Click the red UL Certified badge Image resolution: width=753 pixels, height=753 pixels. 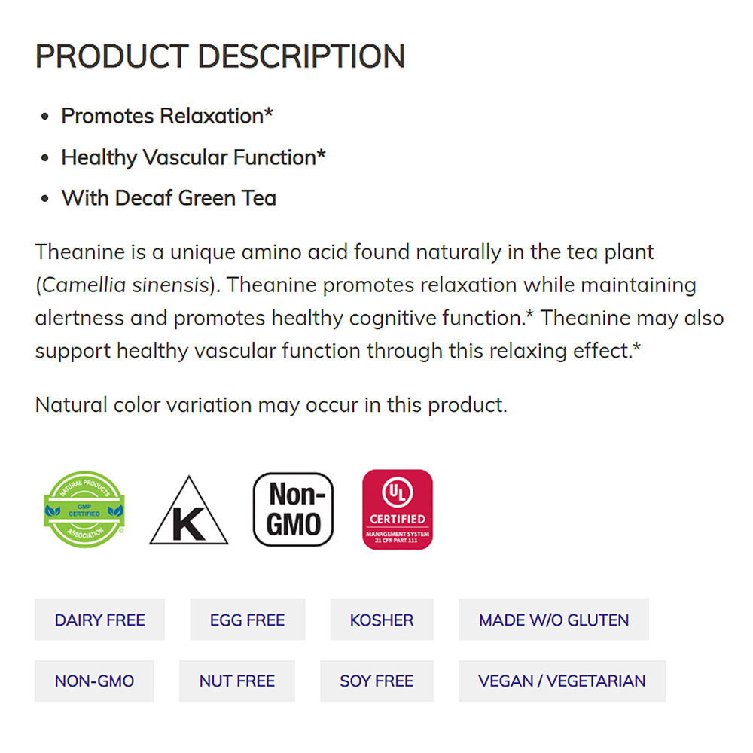(x=397, y=509)
